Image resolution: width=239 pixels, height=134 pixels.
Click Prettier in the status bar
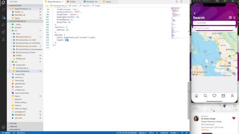[x=174, y=133]
